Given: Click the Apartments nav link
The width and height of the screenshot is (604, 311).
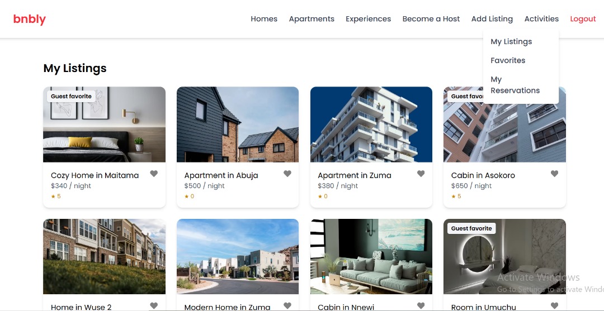Looking at the screenshot, I should click(x=312, y=19).
